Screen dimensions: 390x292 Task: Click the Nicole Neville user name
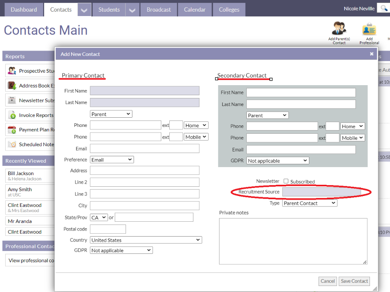tap(359, 9)
